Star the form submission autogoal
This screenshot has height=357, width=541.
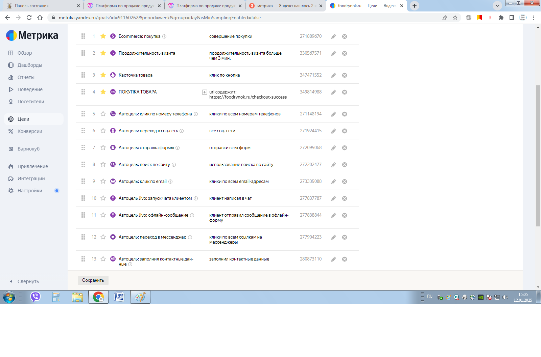[103, 147]
